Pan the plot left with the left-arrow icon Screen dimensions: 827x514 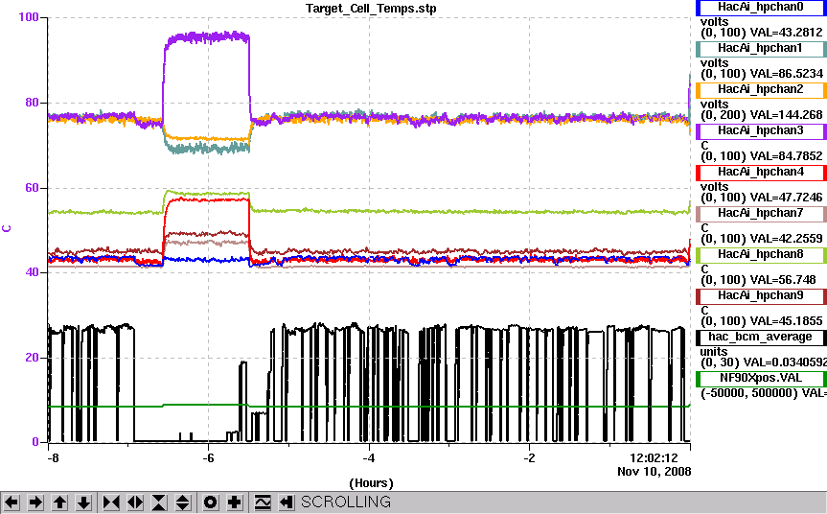pos(11,502)
